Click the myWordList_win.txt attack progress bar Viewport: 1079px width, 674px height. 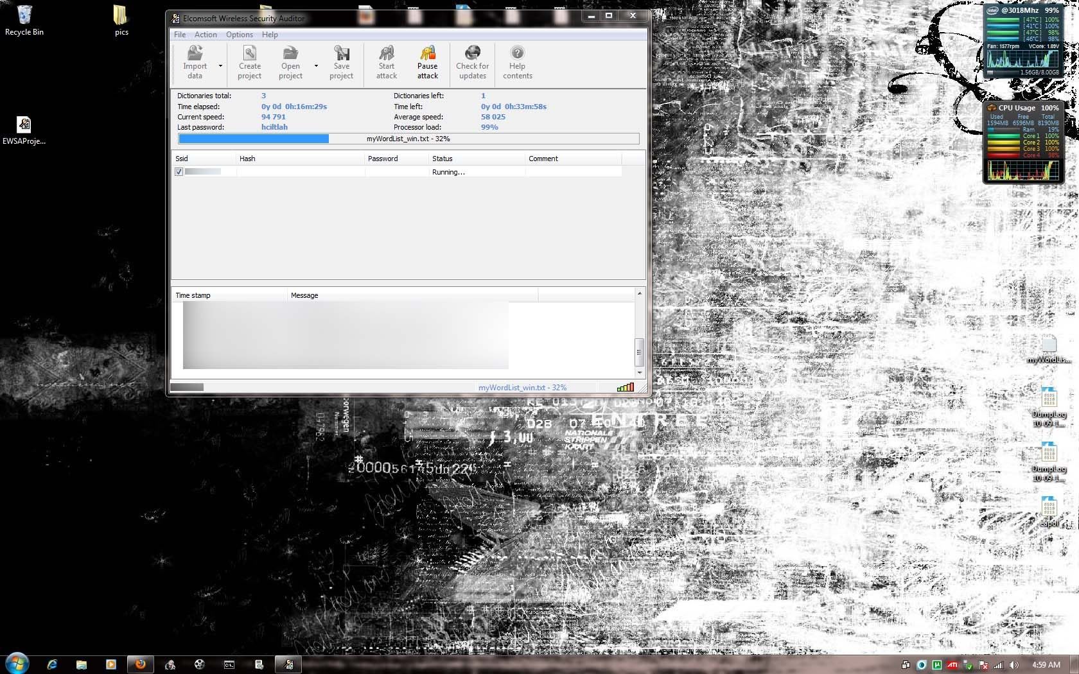tap(408, 139)
